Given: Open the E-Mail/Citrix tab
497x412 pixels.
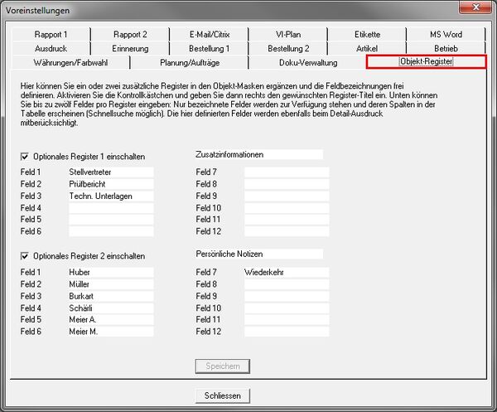Looking at the screenshot, I should tap(209, 35).
